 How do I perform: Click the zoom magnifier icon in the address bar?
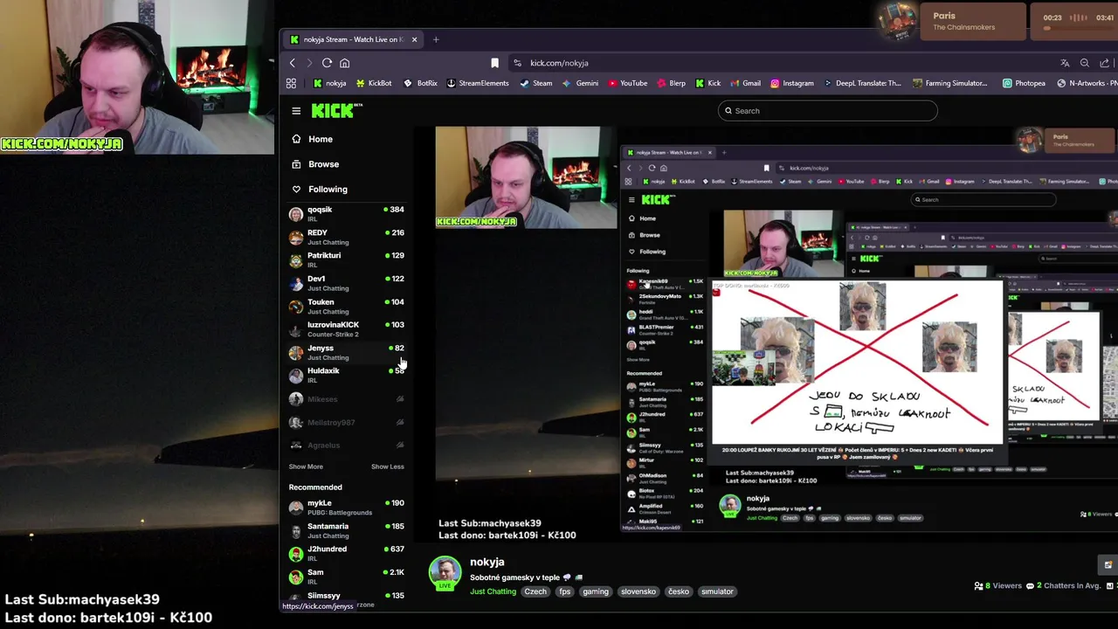coord(1085,63)
